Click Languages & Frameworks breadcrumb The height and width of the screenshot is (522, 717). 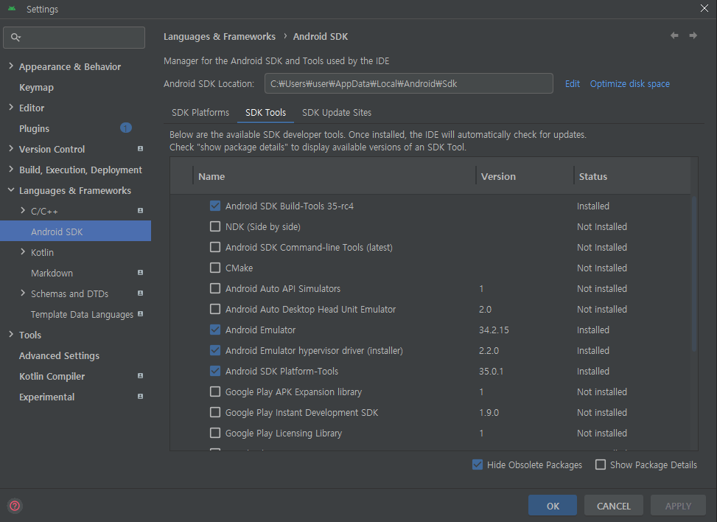click(220, 37)
